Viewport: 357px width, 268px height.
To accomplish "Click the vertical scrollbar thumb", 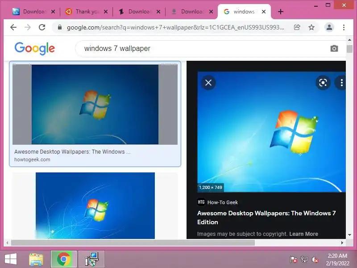I will click(349, 49).
